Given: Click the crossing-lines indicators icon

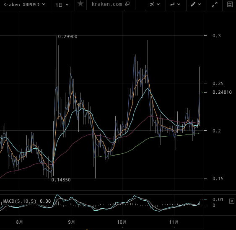Looking at the screenshot, I should pyautogui.click(x=152, y=4).
